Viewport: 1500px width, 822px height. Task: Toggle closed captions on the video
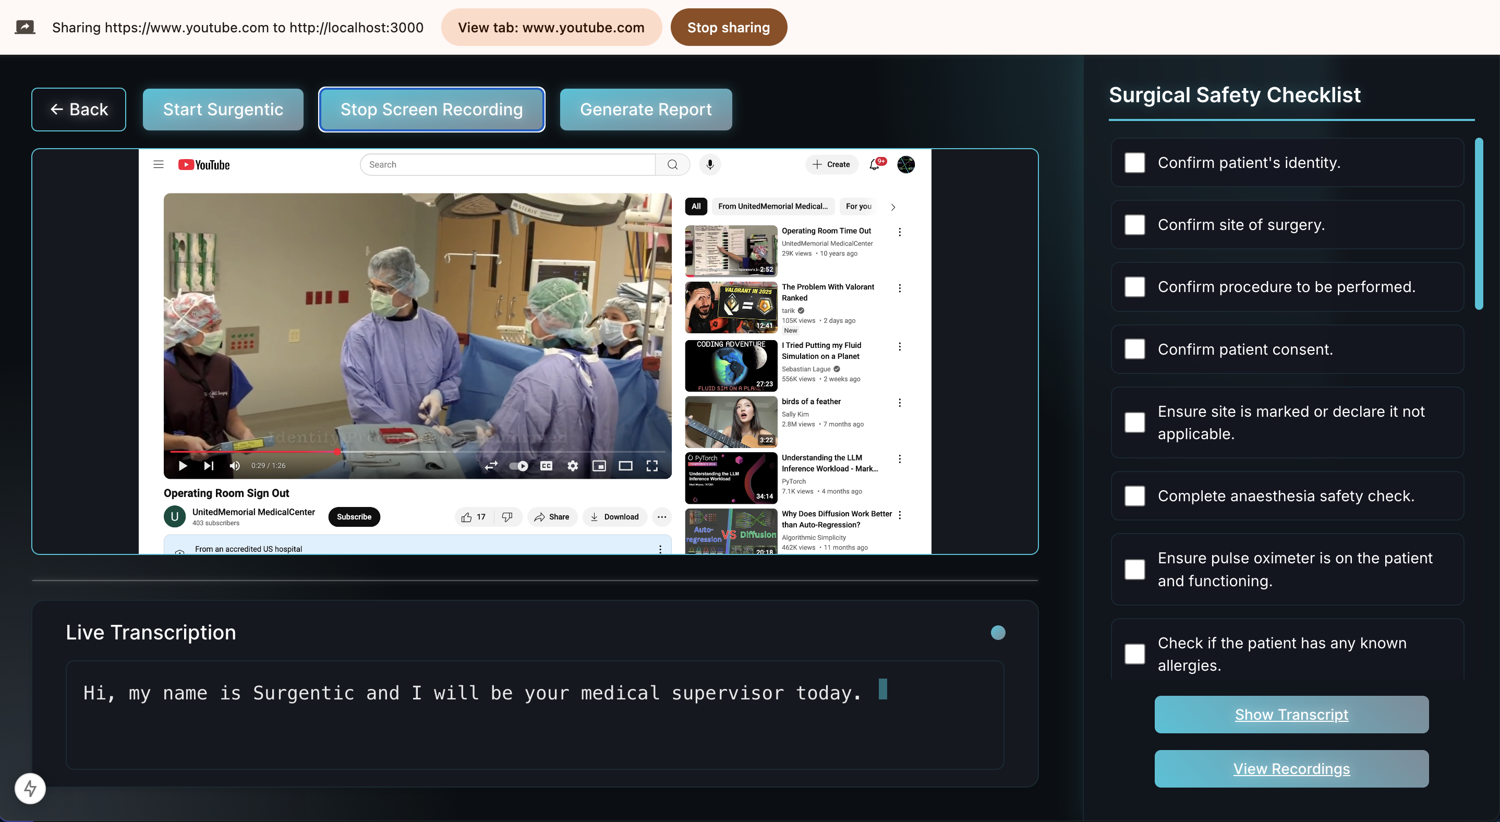[x=546, y=466]
